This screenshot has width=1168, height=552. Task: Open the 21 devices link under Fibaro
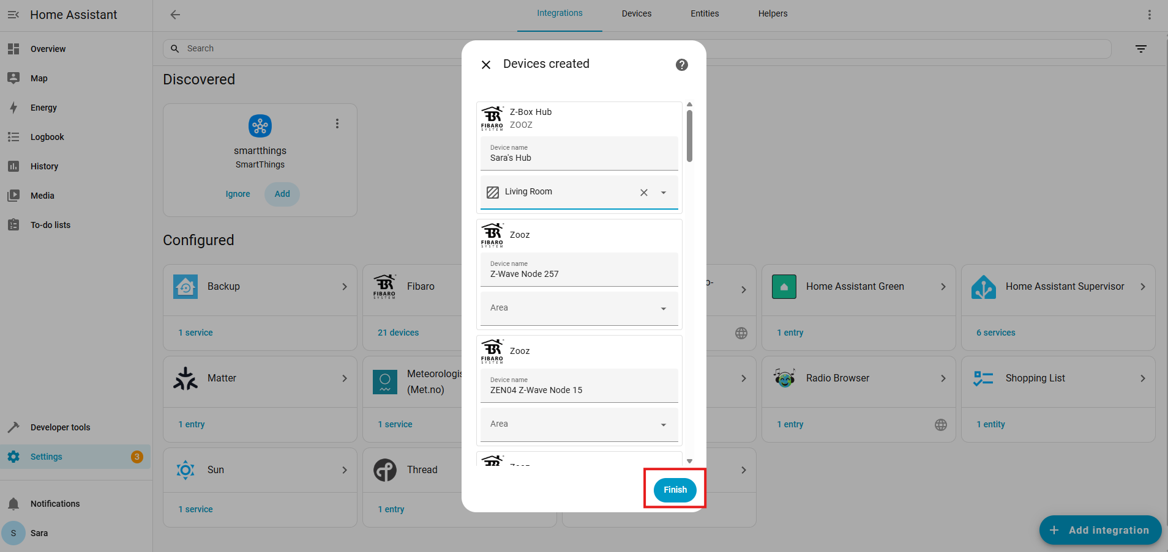pyautogui.click(x=399, y=333)
